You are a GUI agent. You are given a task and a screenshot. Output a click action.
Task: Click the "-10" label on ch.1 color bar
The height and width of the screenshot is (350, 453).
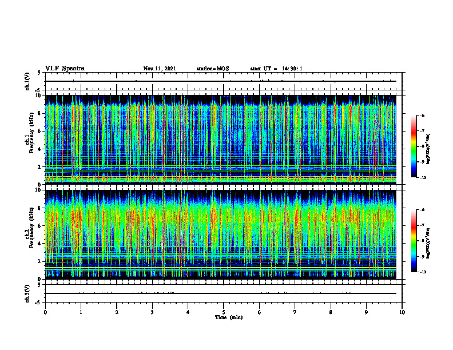pos(423,177)
